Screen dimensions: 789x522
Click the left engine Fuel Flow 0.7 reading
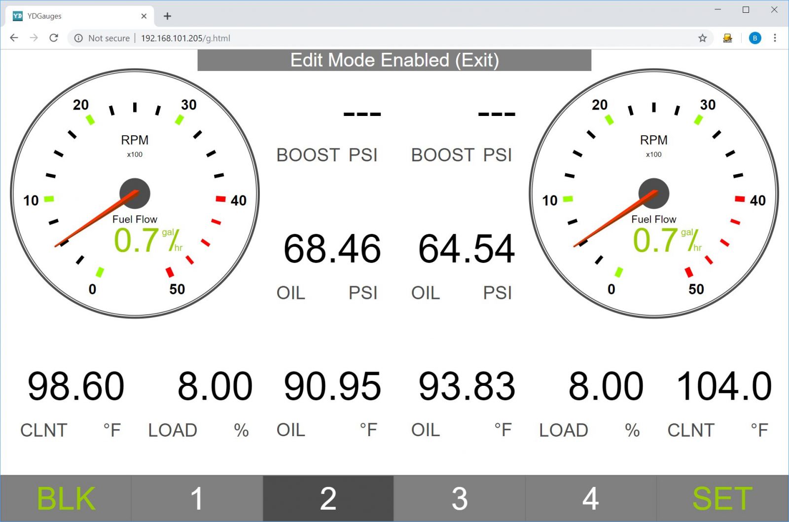pos(147,240)
